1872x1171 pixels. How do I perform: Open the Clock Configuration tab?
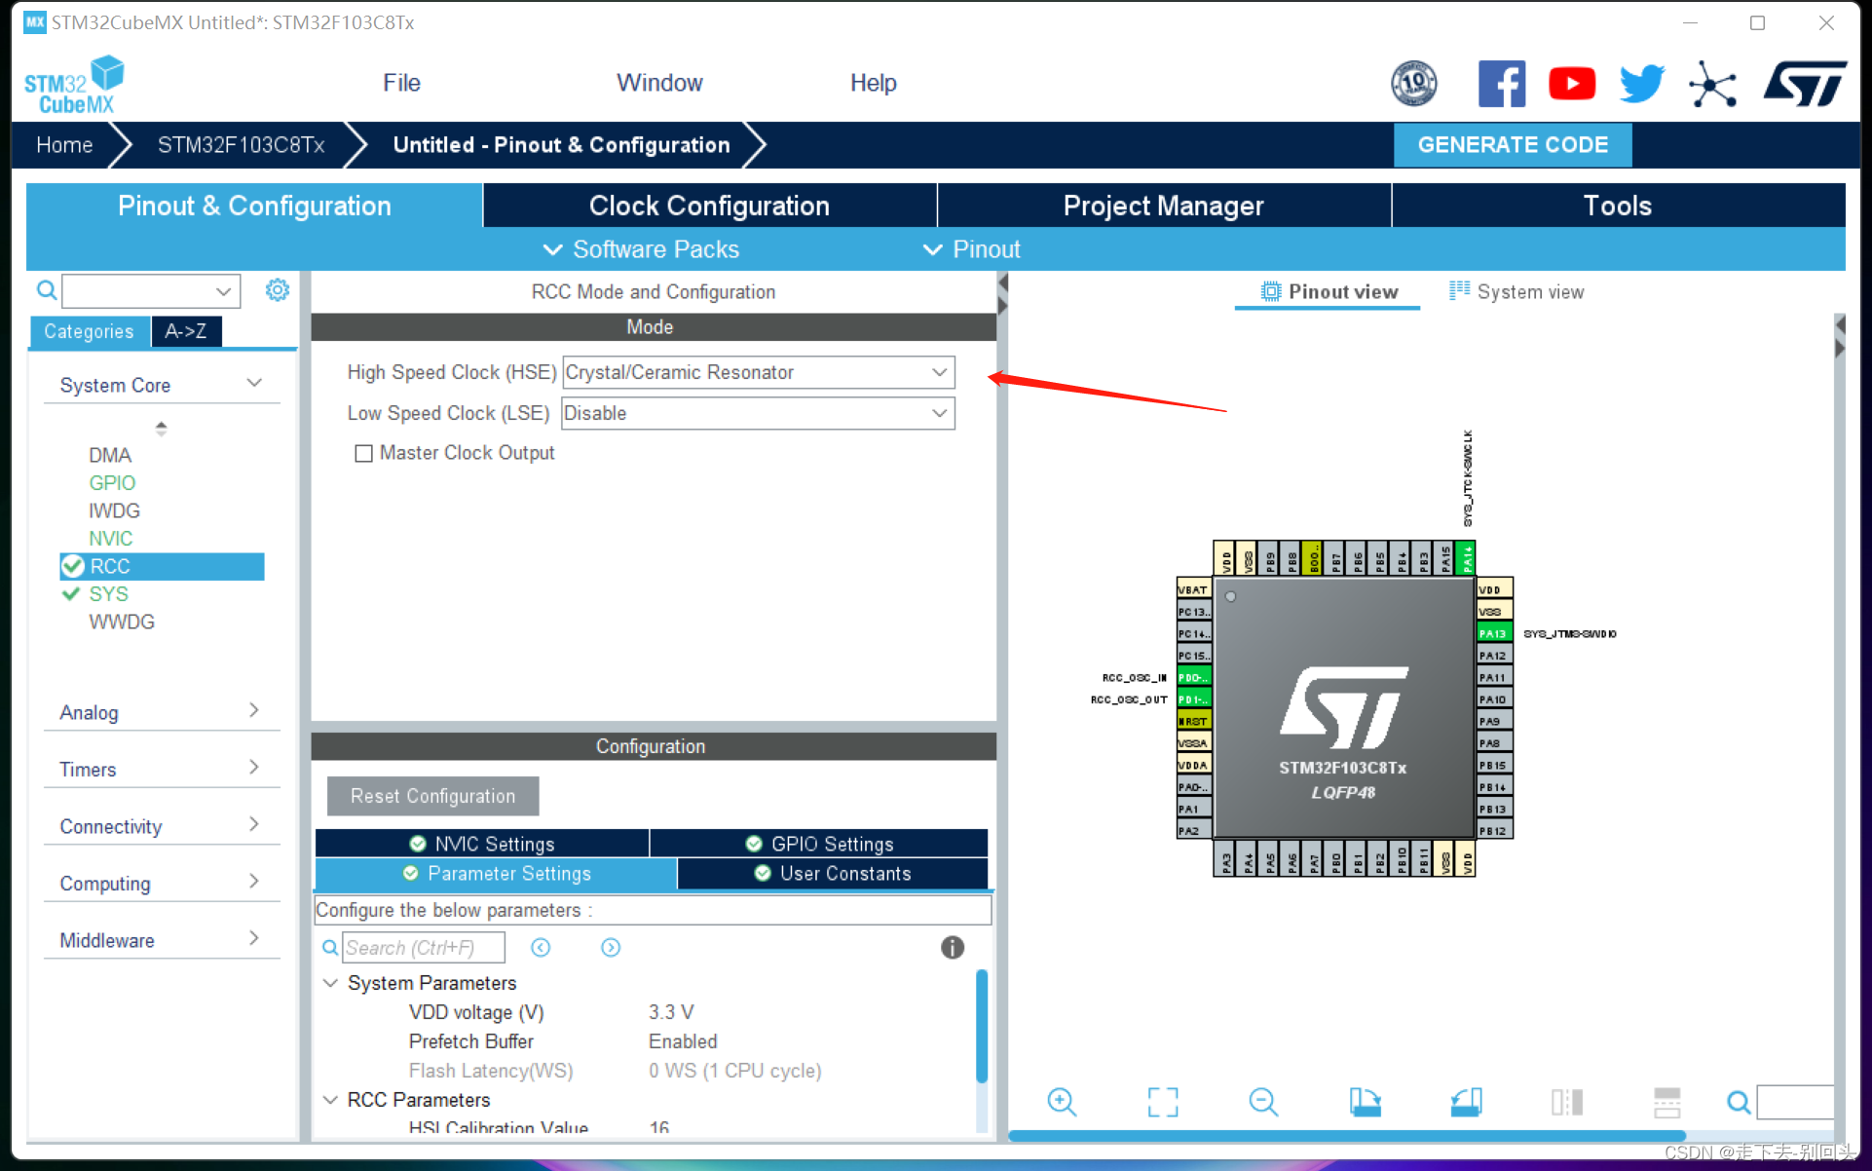(x=709, y=207)
